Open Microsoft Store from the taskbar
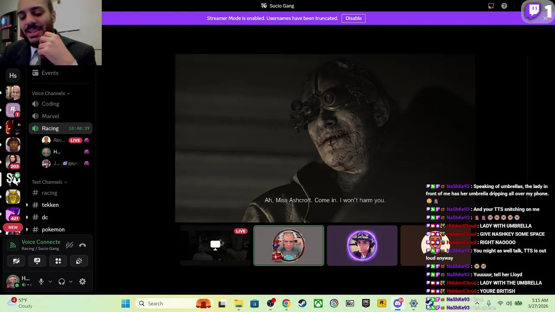The height and width of the screenshot is (312, 555). point(255,303)
